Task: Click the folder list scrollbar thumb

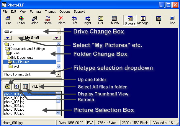Action: 58,54
